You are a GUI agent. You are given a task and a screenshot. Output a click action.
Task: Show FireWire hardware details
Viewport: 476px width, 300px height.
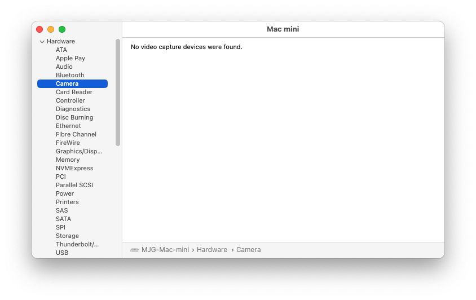point(68,143)
